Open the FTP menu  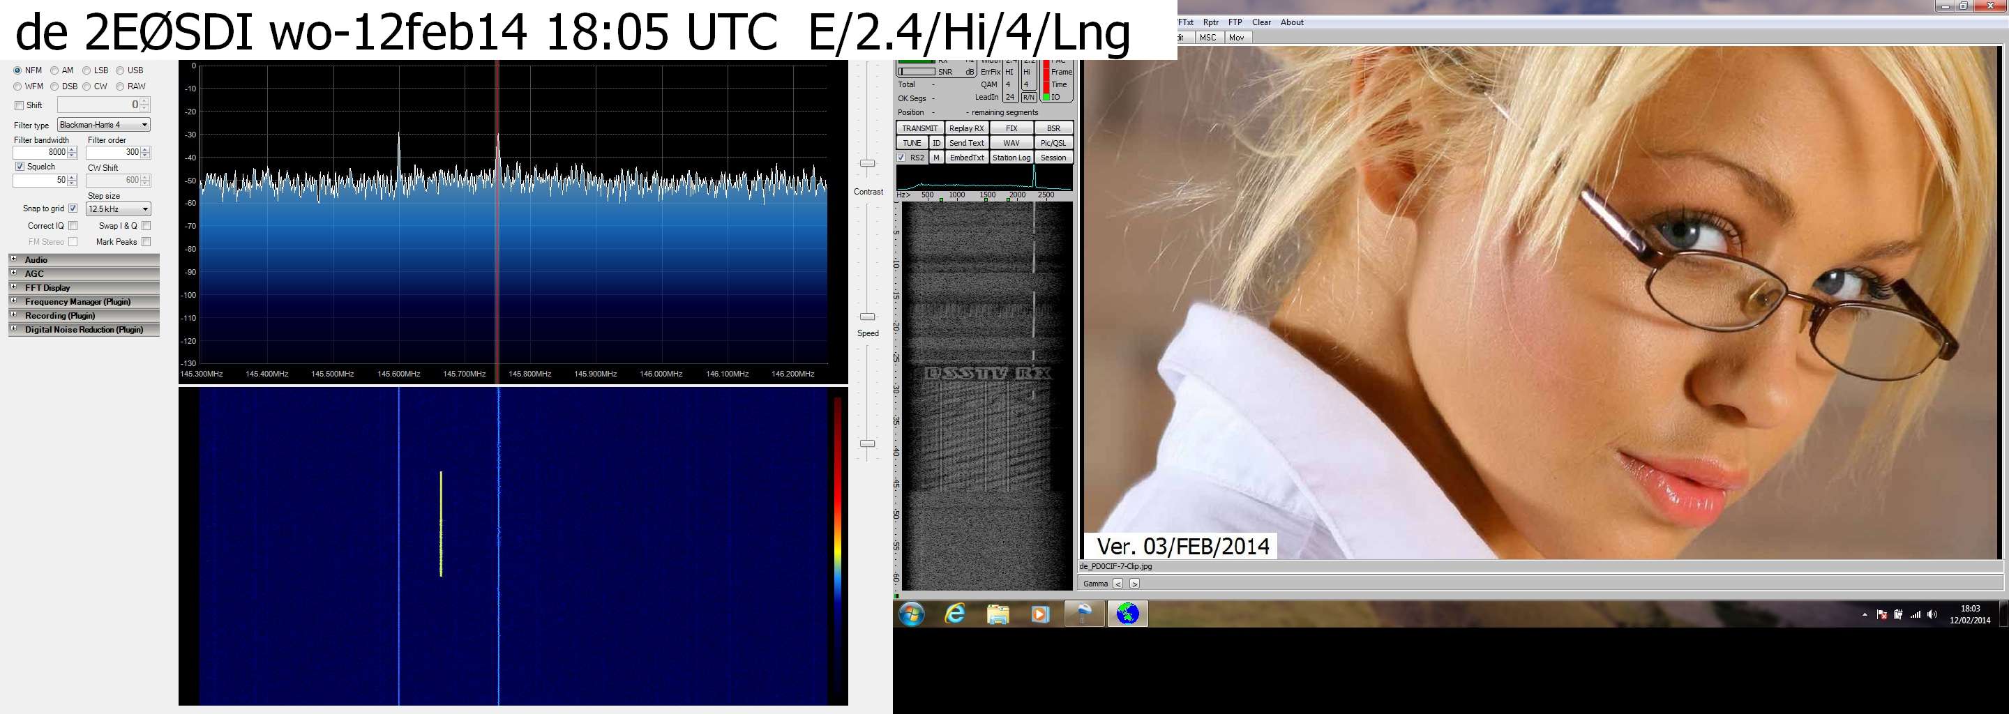click(1235, 22)
